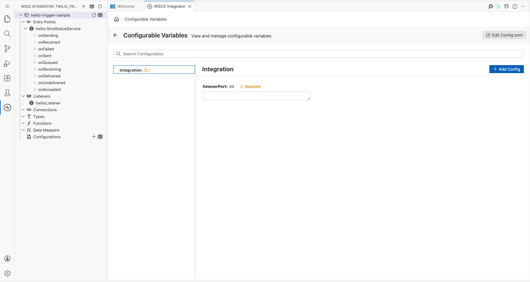
Task: Click the Configurable Variables breadcrumb text
Action: [145, 19]
